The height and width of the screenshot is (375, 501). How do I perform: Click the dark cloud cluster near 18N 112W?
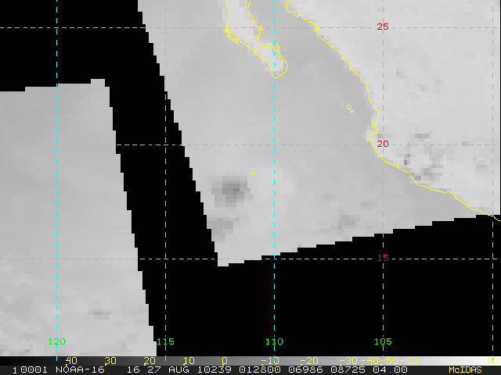232,187
